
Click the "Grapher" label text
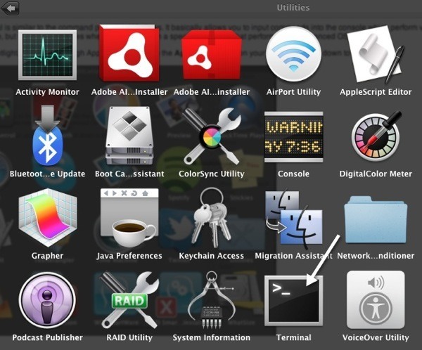[47, 256]
